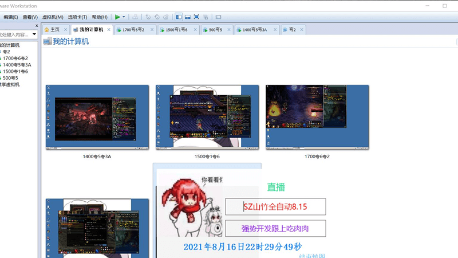Click the green 直播 label
This screenshot has width=458, height=258.
pyautogui.click(x=276, y=187)
